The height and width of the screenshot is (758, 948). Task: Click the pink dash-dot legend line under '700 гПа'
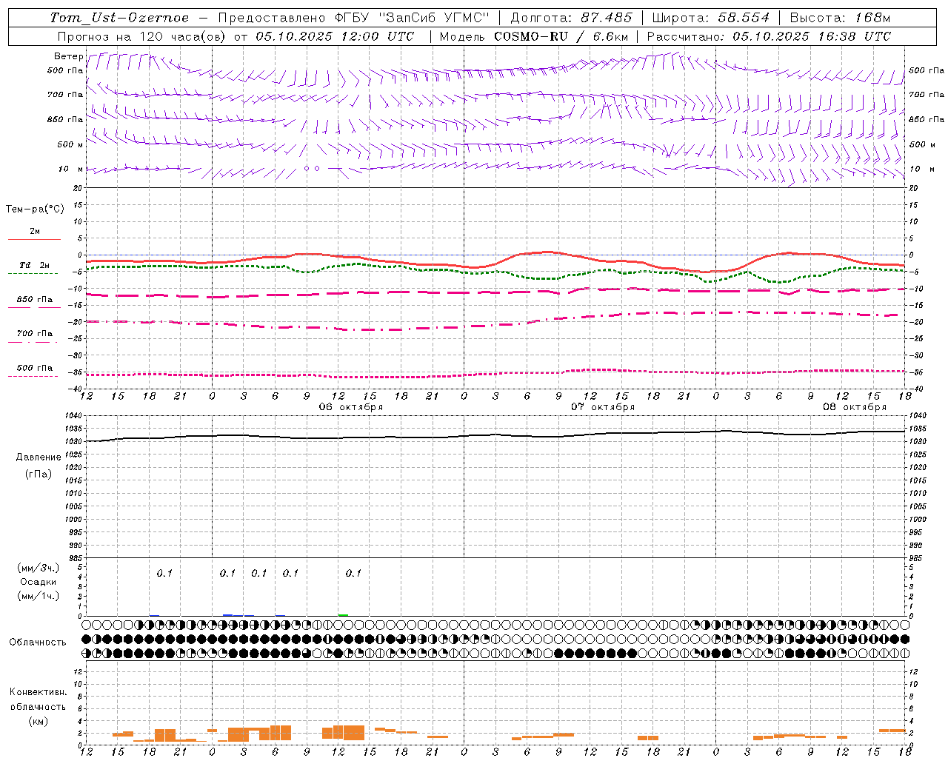pos(33,342)
